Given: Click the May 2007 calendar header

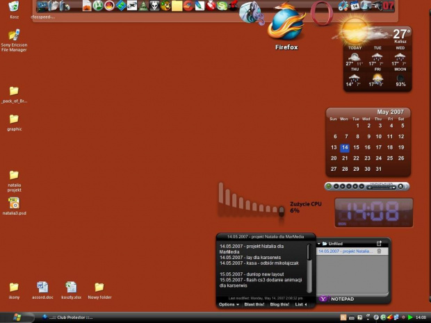Looking at the screenshot, I should pyautogui.click(x=390, y=112).
